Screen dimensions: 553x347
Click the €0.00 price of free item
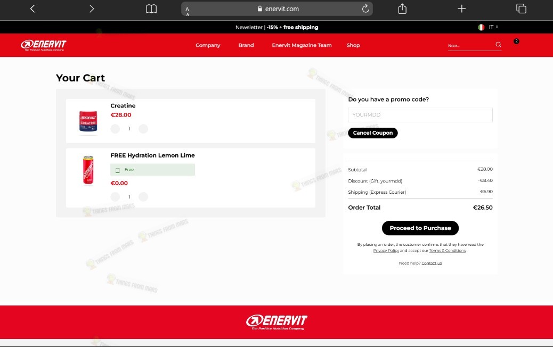pos(119,183)
